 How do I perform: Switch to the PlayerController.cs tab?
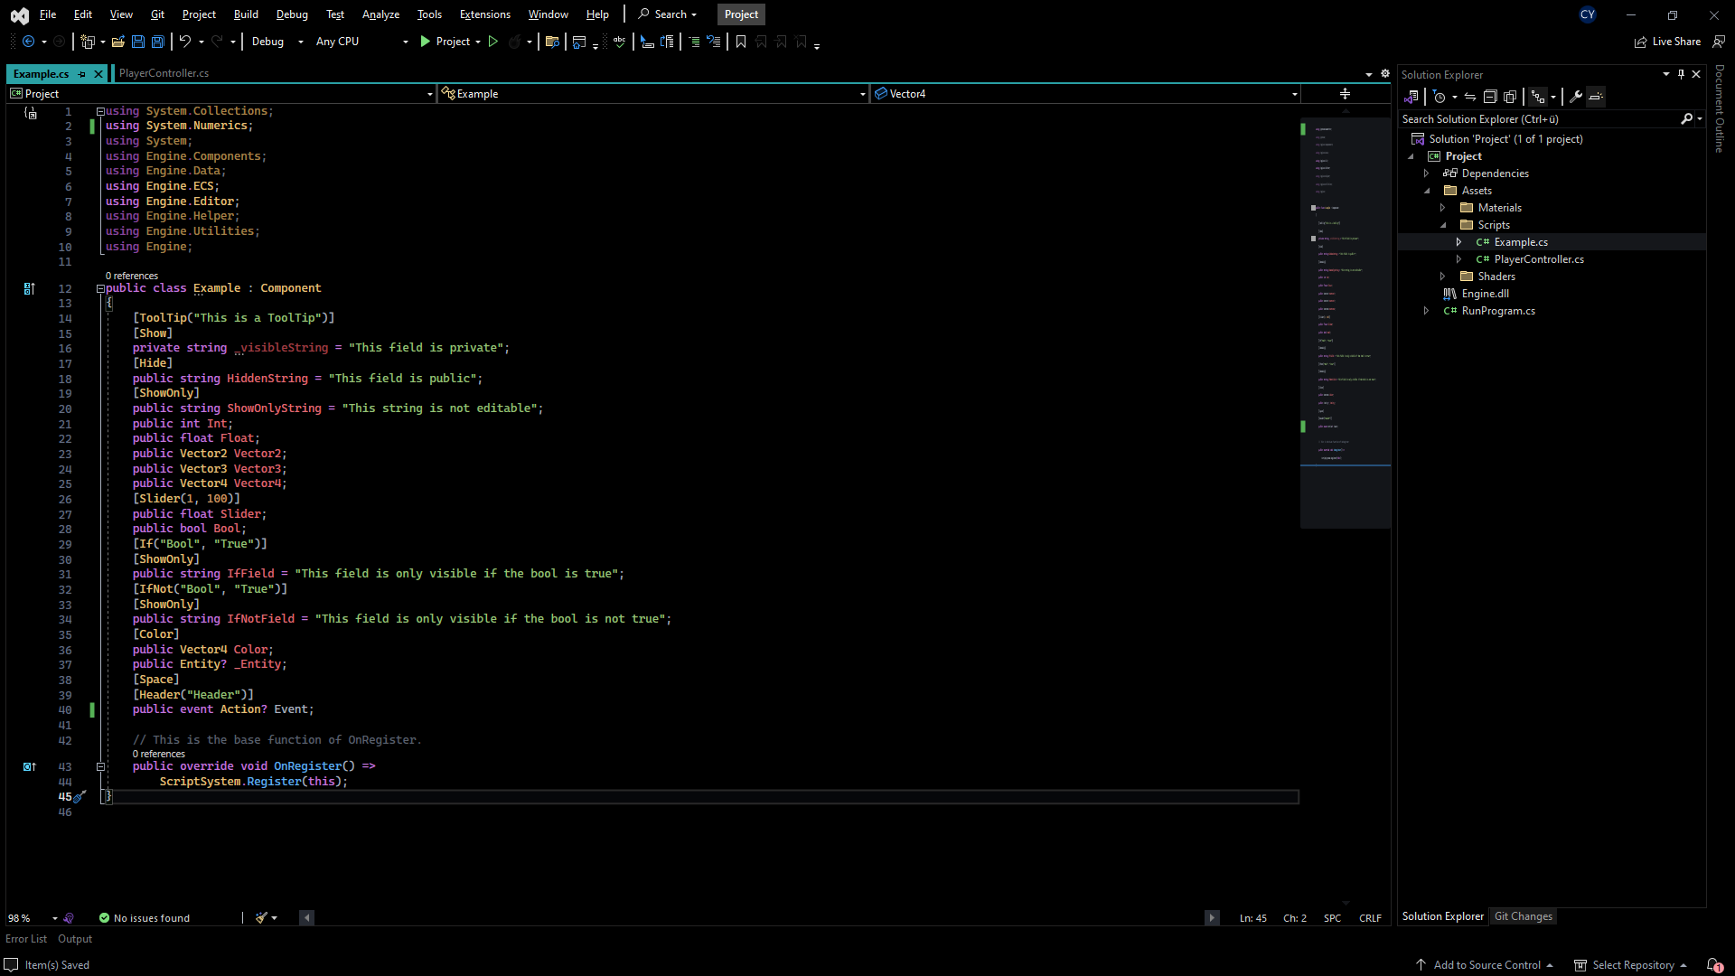[164, 73]
